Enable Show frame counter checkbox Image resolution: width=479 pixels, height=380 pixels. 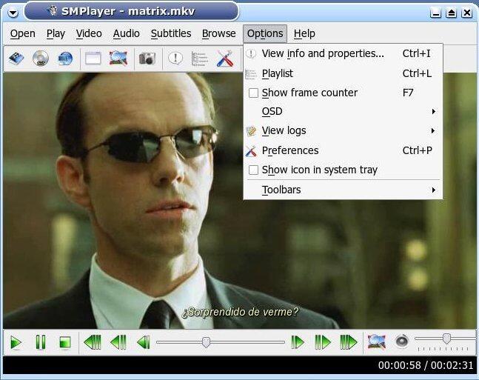click(253, 93)
